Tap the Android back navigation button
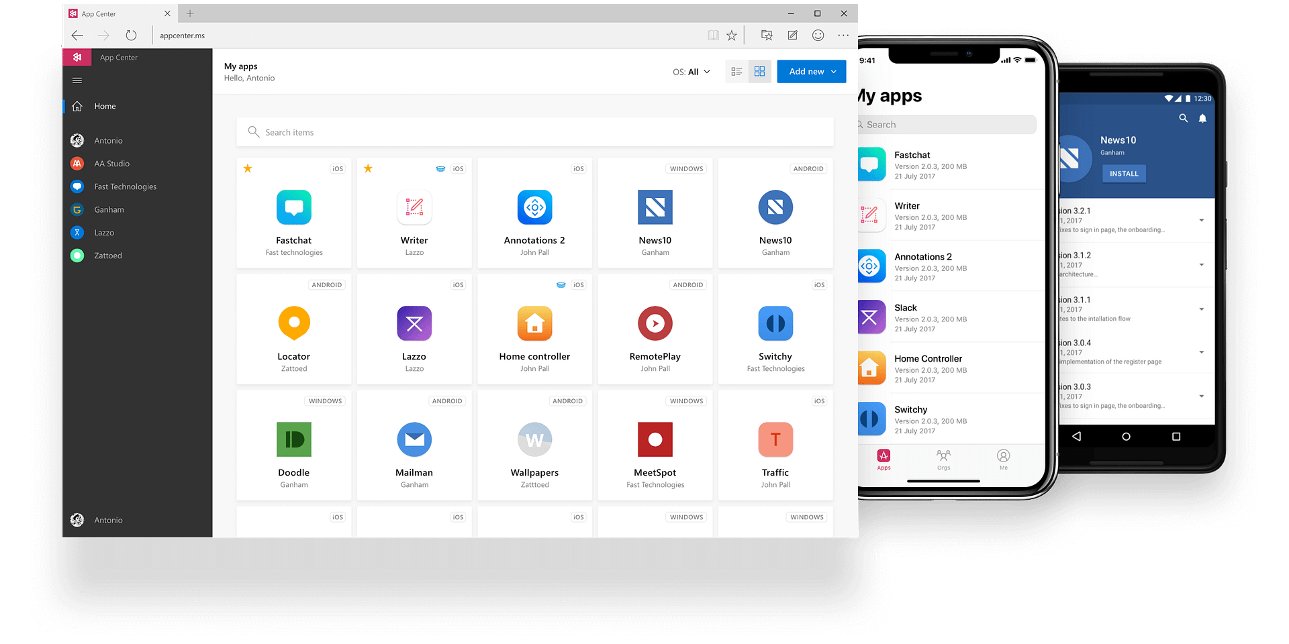 coord(1077,437)
